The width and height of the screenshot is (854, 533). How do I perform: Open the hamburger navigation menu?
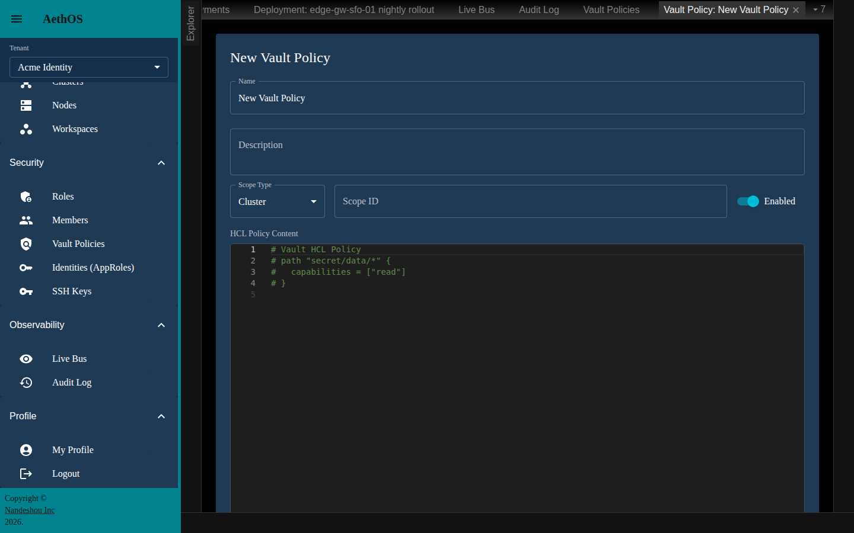[17, 19]
